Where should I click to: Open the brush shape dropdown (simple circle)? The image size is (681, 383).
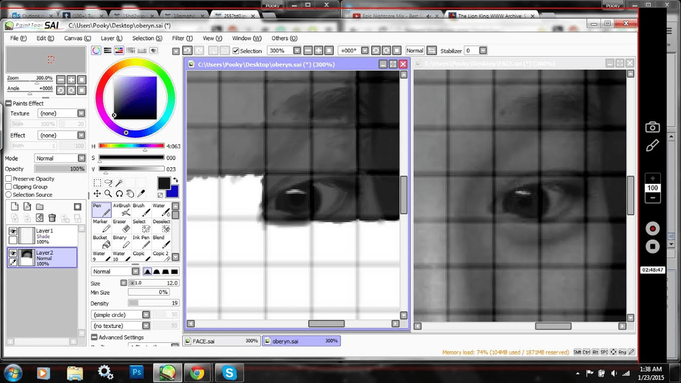coord(121,314)
